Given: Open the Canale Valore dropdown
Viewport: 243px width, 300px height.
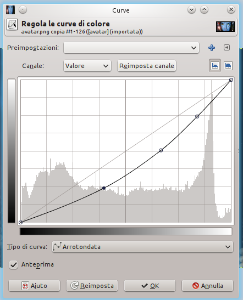Looking at the screenshot, I should click(x=87, y=66).
